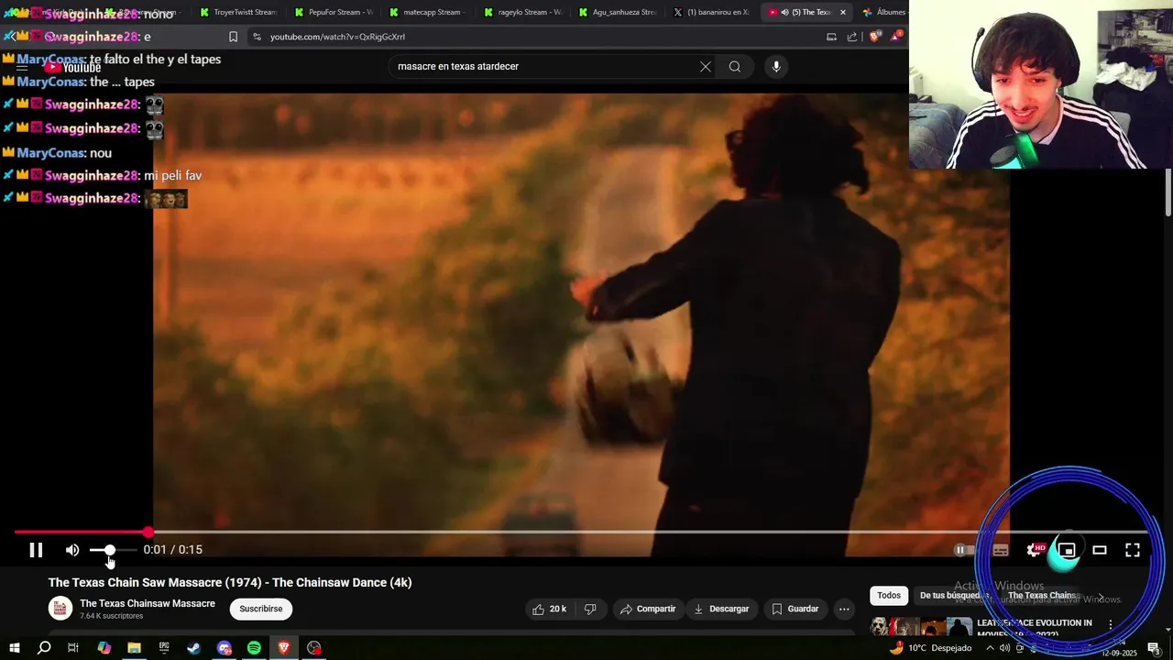Open OBS Studio from taskbar

pos(314,648)
